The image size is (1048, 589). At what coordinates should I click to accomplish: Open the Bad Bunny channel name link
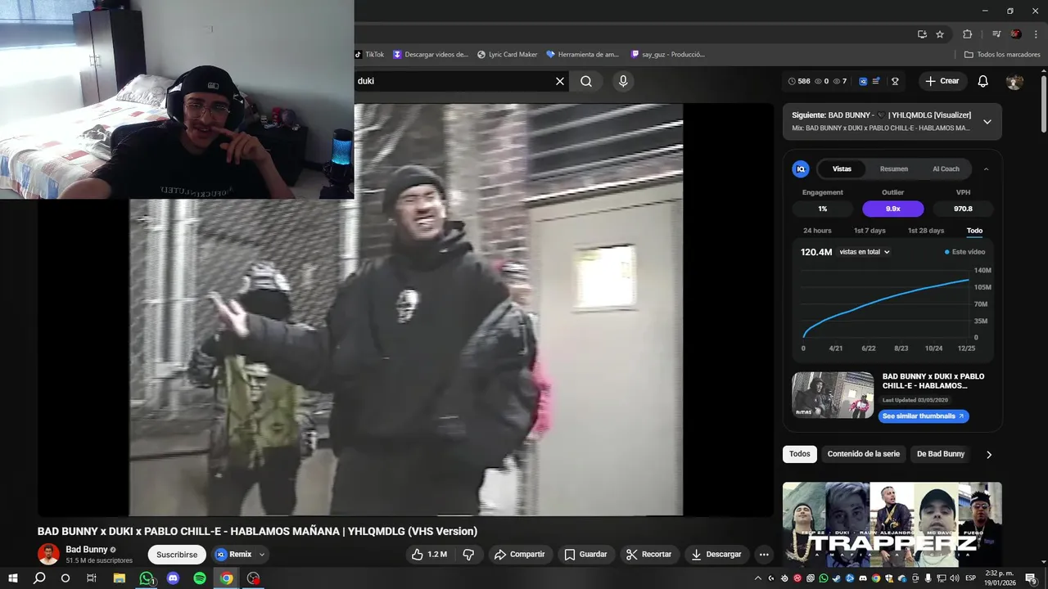[x=87, y=550]
